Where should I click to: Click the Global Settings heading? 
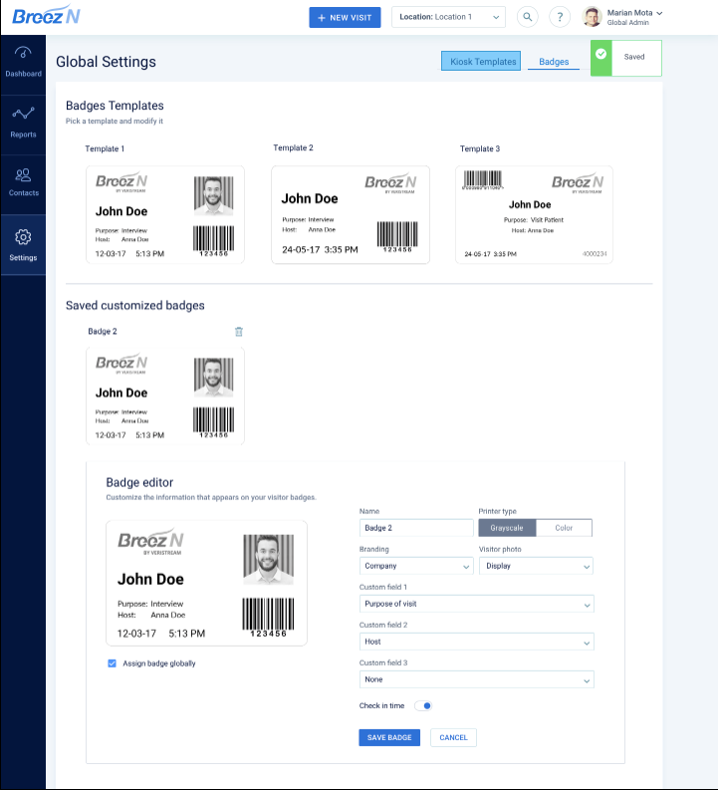pos(106,62)
